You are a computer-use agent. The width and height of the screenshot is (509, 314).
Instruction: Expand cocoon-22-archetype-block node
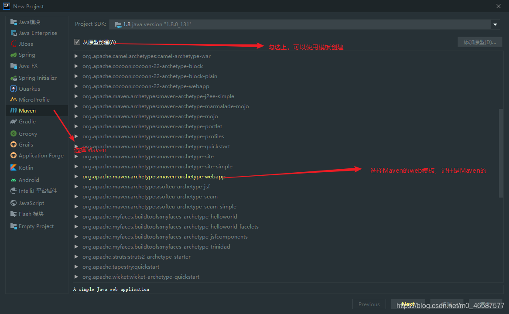[76, 66]
